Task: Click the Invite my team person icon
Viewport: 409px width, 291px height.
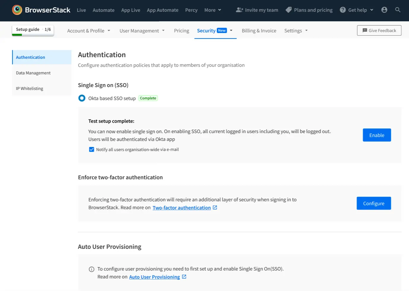Action: [x=239, y=10]
